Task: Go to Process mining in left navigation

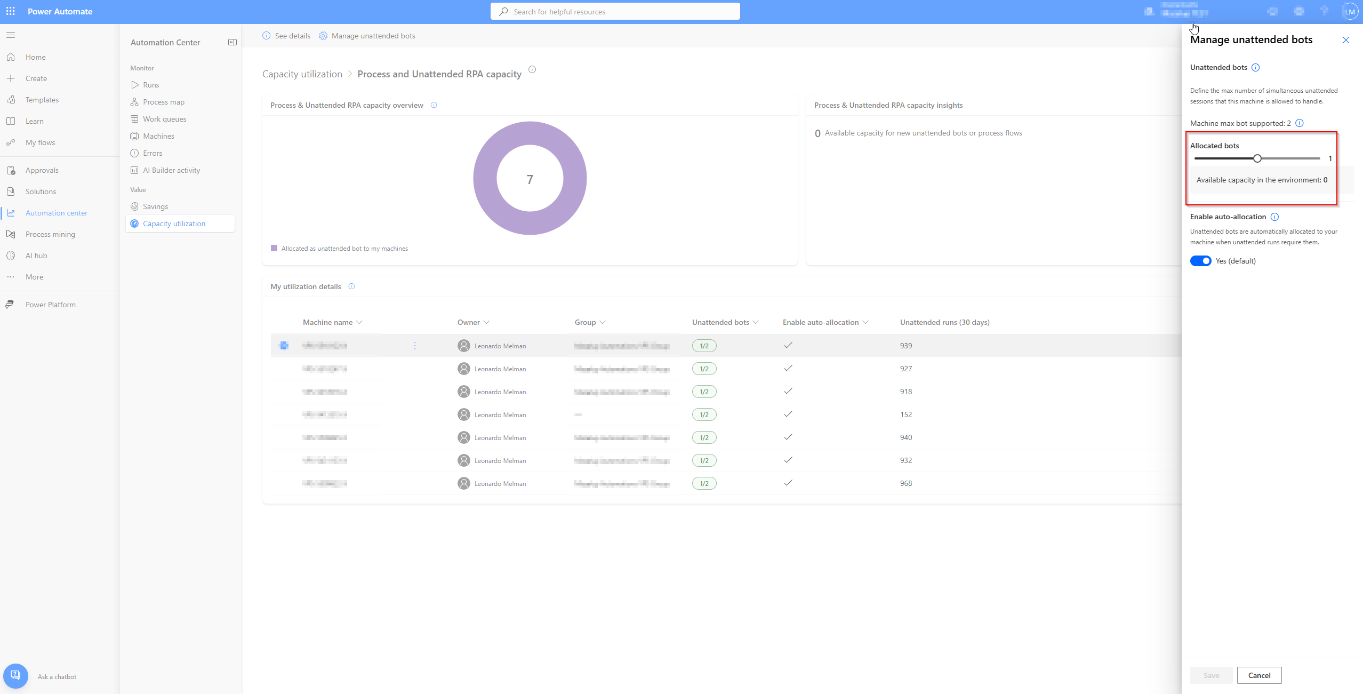Action: pyautogui.click(x=50, y=234)
